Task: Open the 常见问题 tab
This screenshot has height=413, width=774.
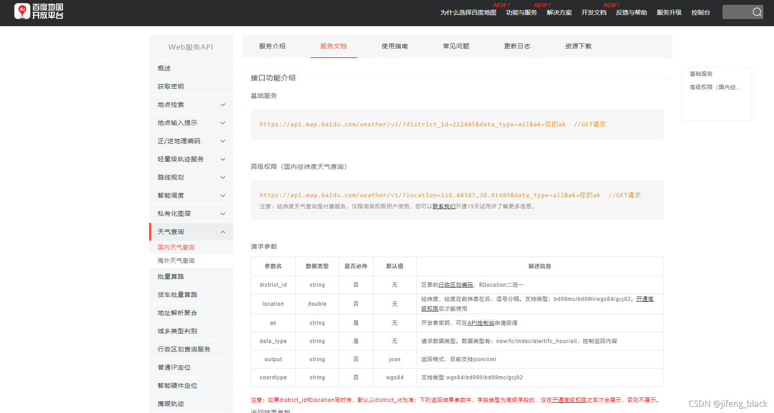Action: coord(456,46)
